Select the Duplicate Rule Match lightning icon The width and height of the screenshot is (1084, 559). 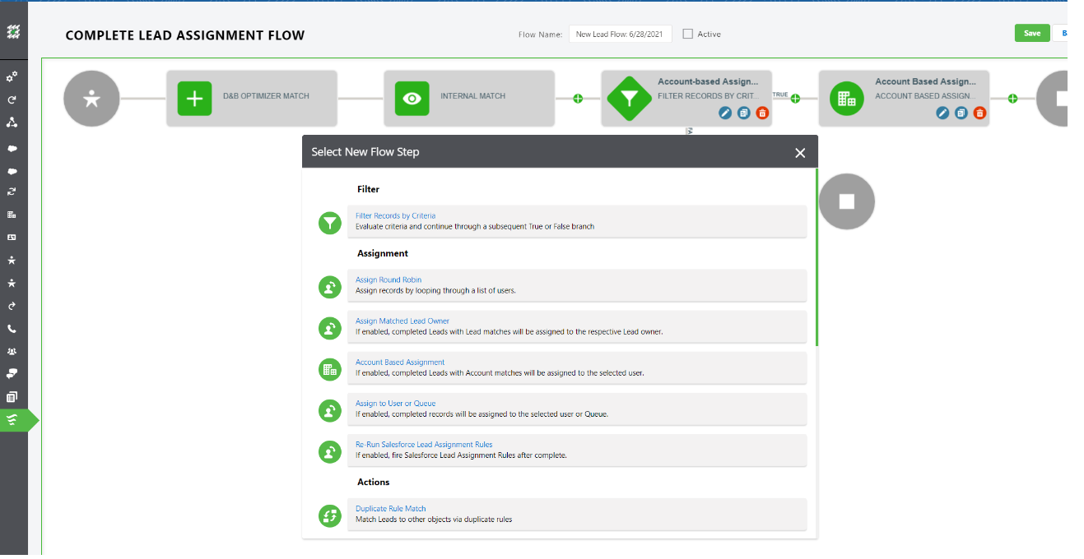coord(329,515)
